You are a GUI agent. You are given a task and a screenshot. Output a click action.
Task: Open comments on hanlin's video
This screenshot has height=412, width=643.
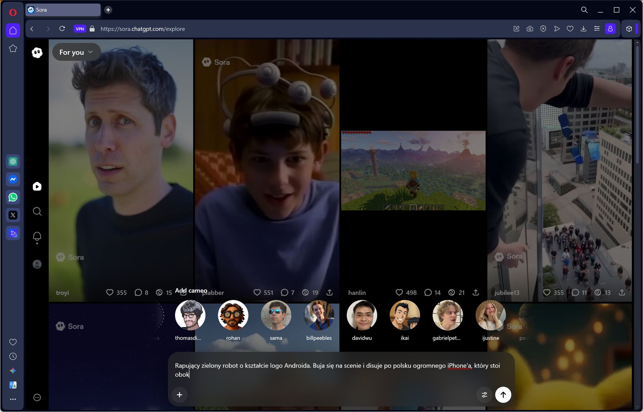pyautogui.click(x=428, y=292)
